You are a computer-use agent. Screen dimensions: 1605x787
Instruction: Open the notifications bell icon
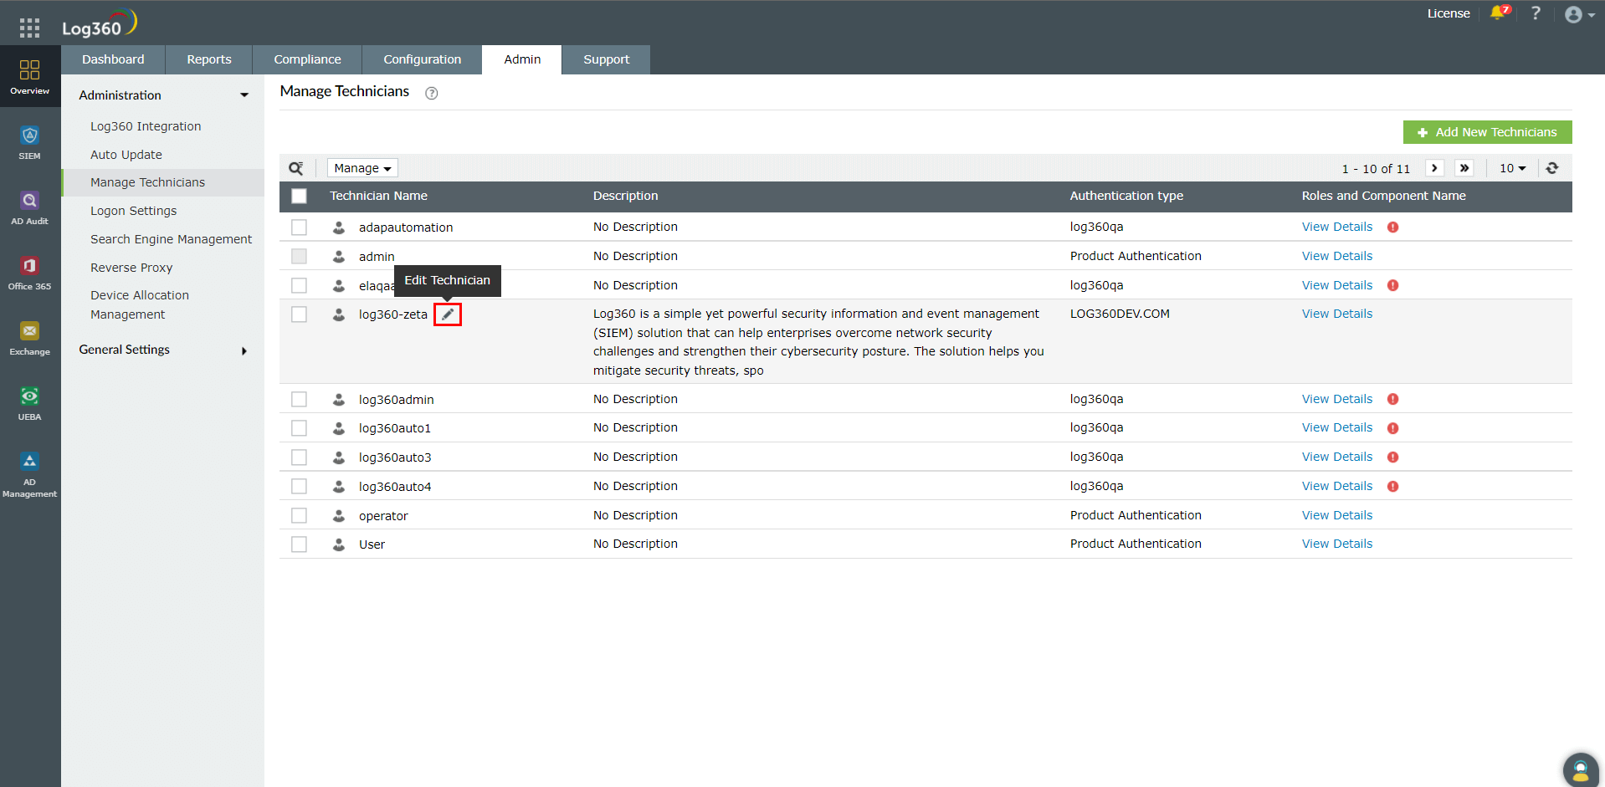[x=1500, y=13]
